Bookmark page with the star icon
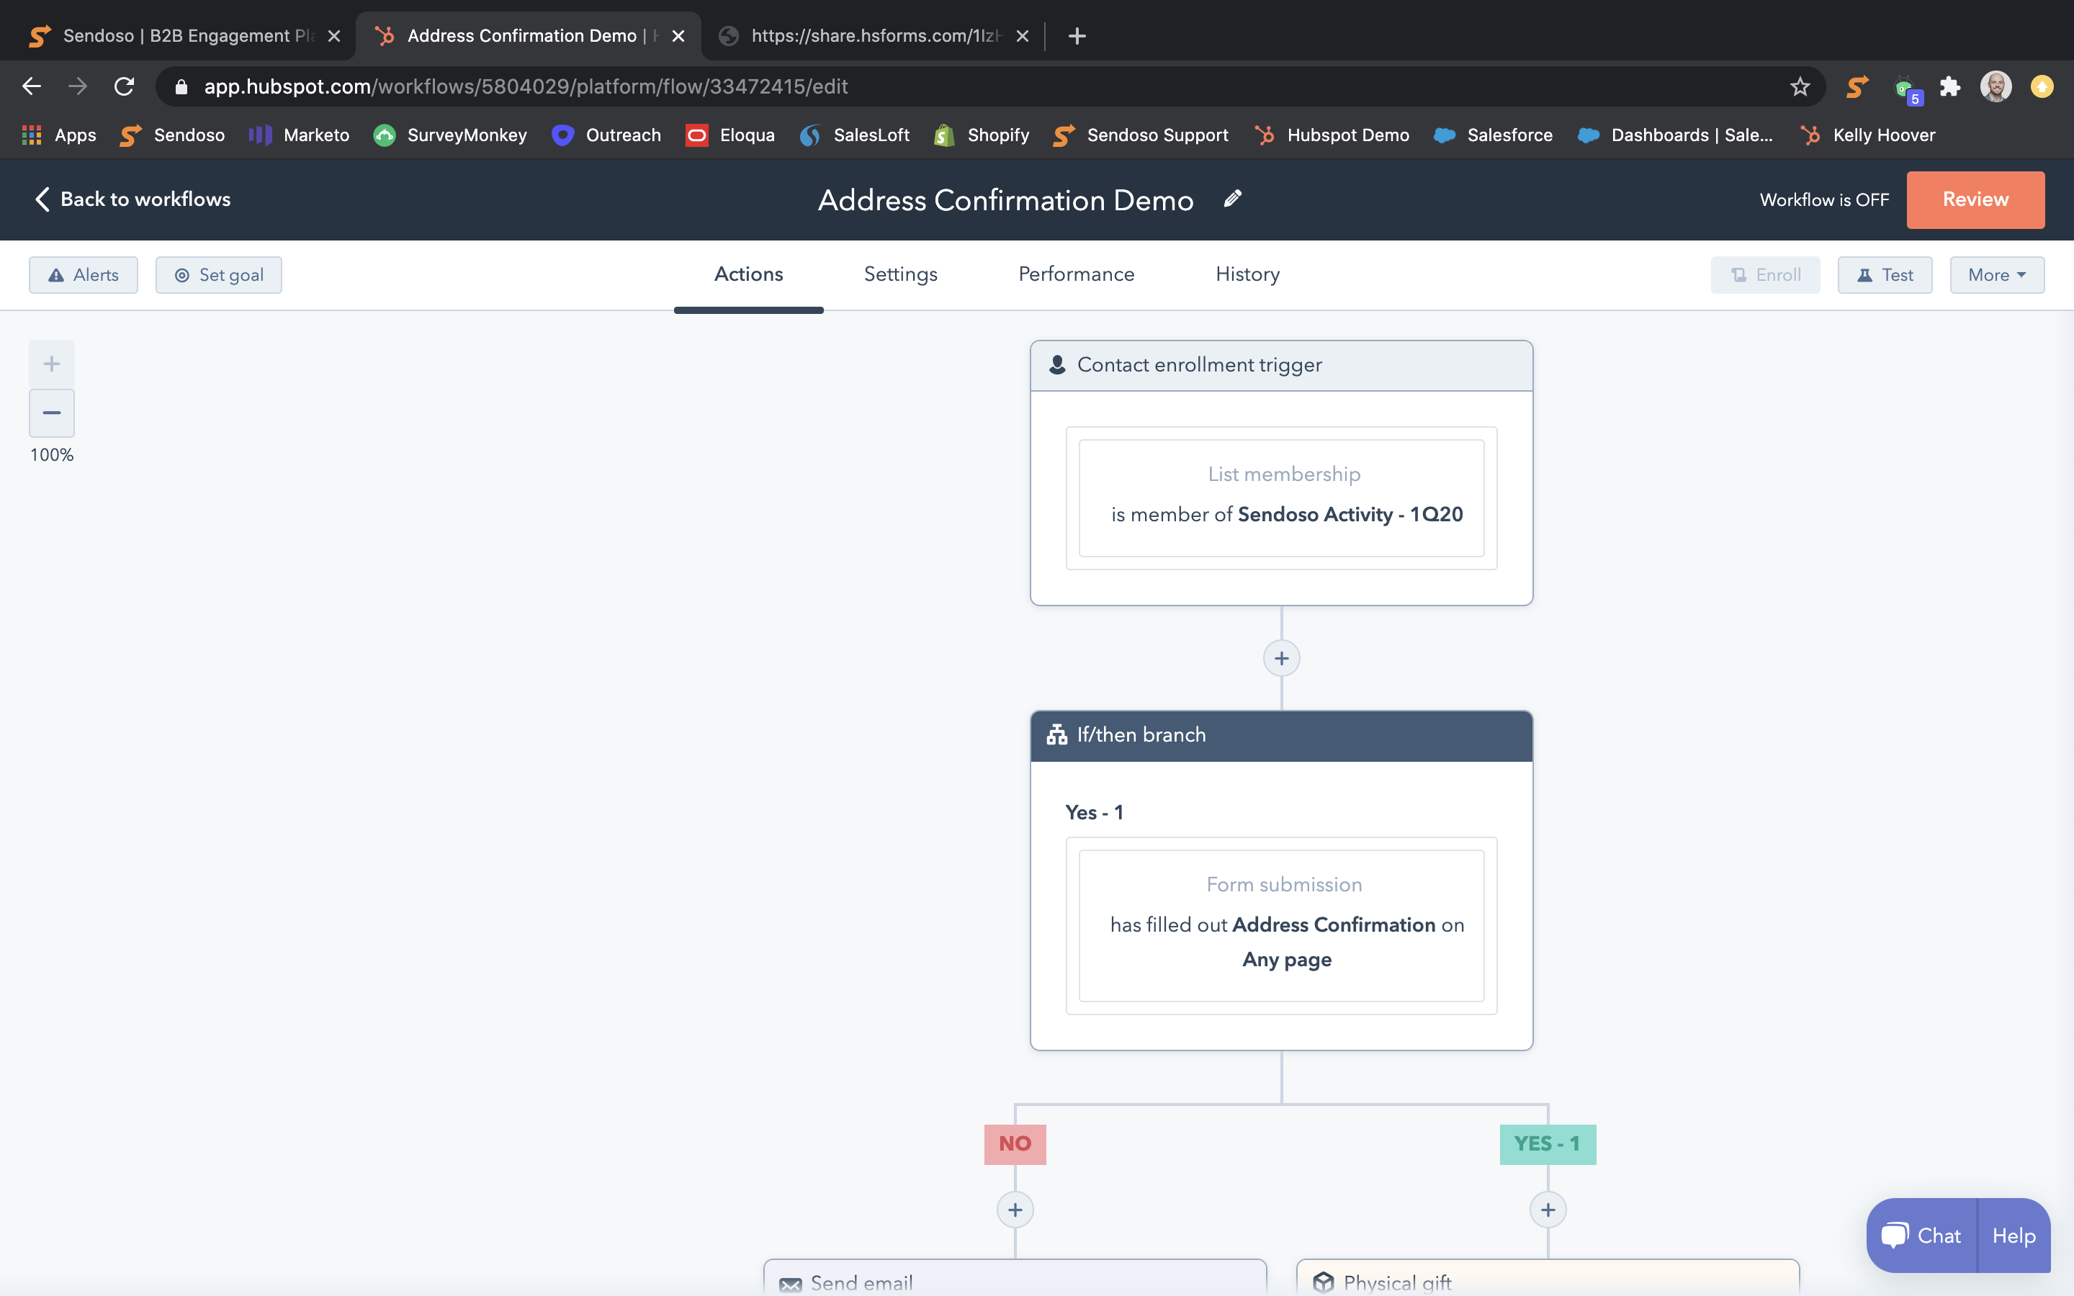 (1800, 86)
